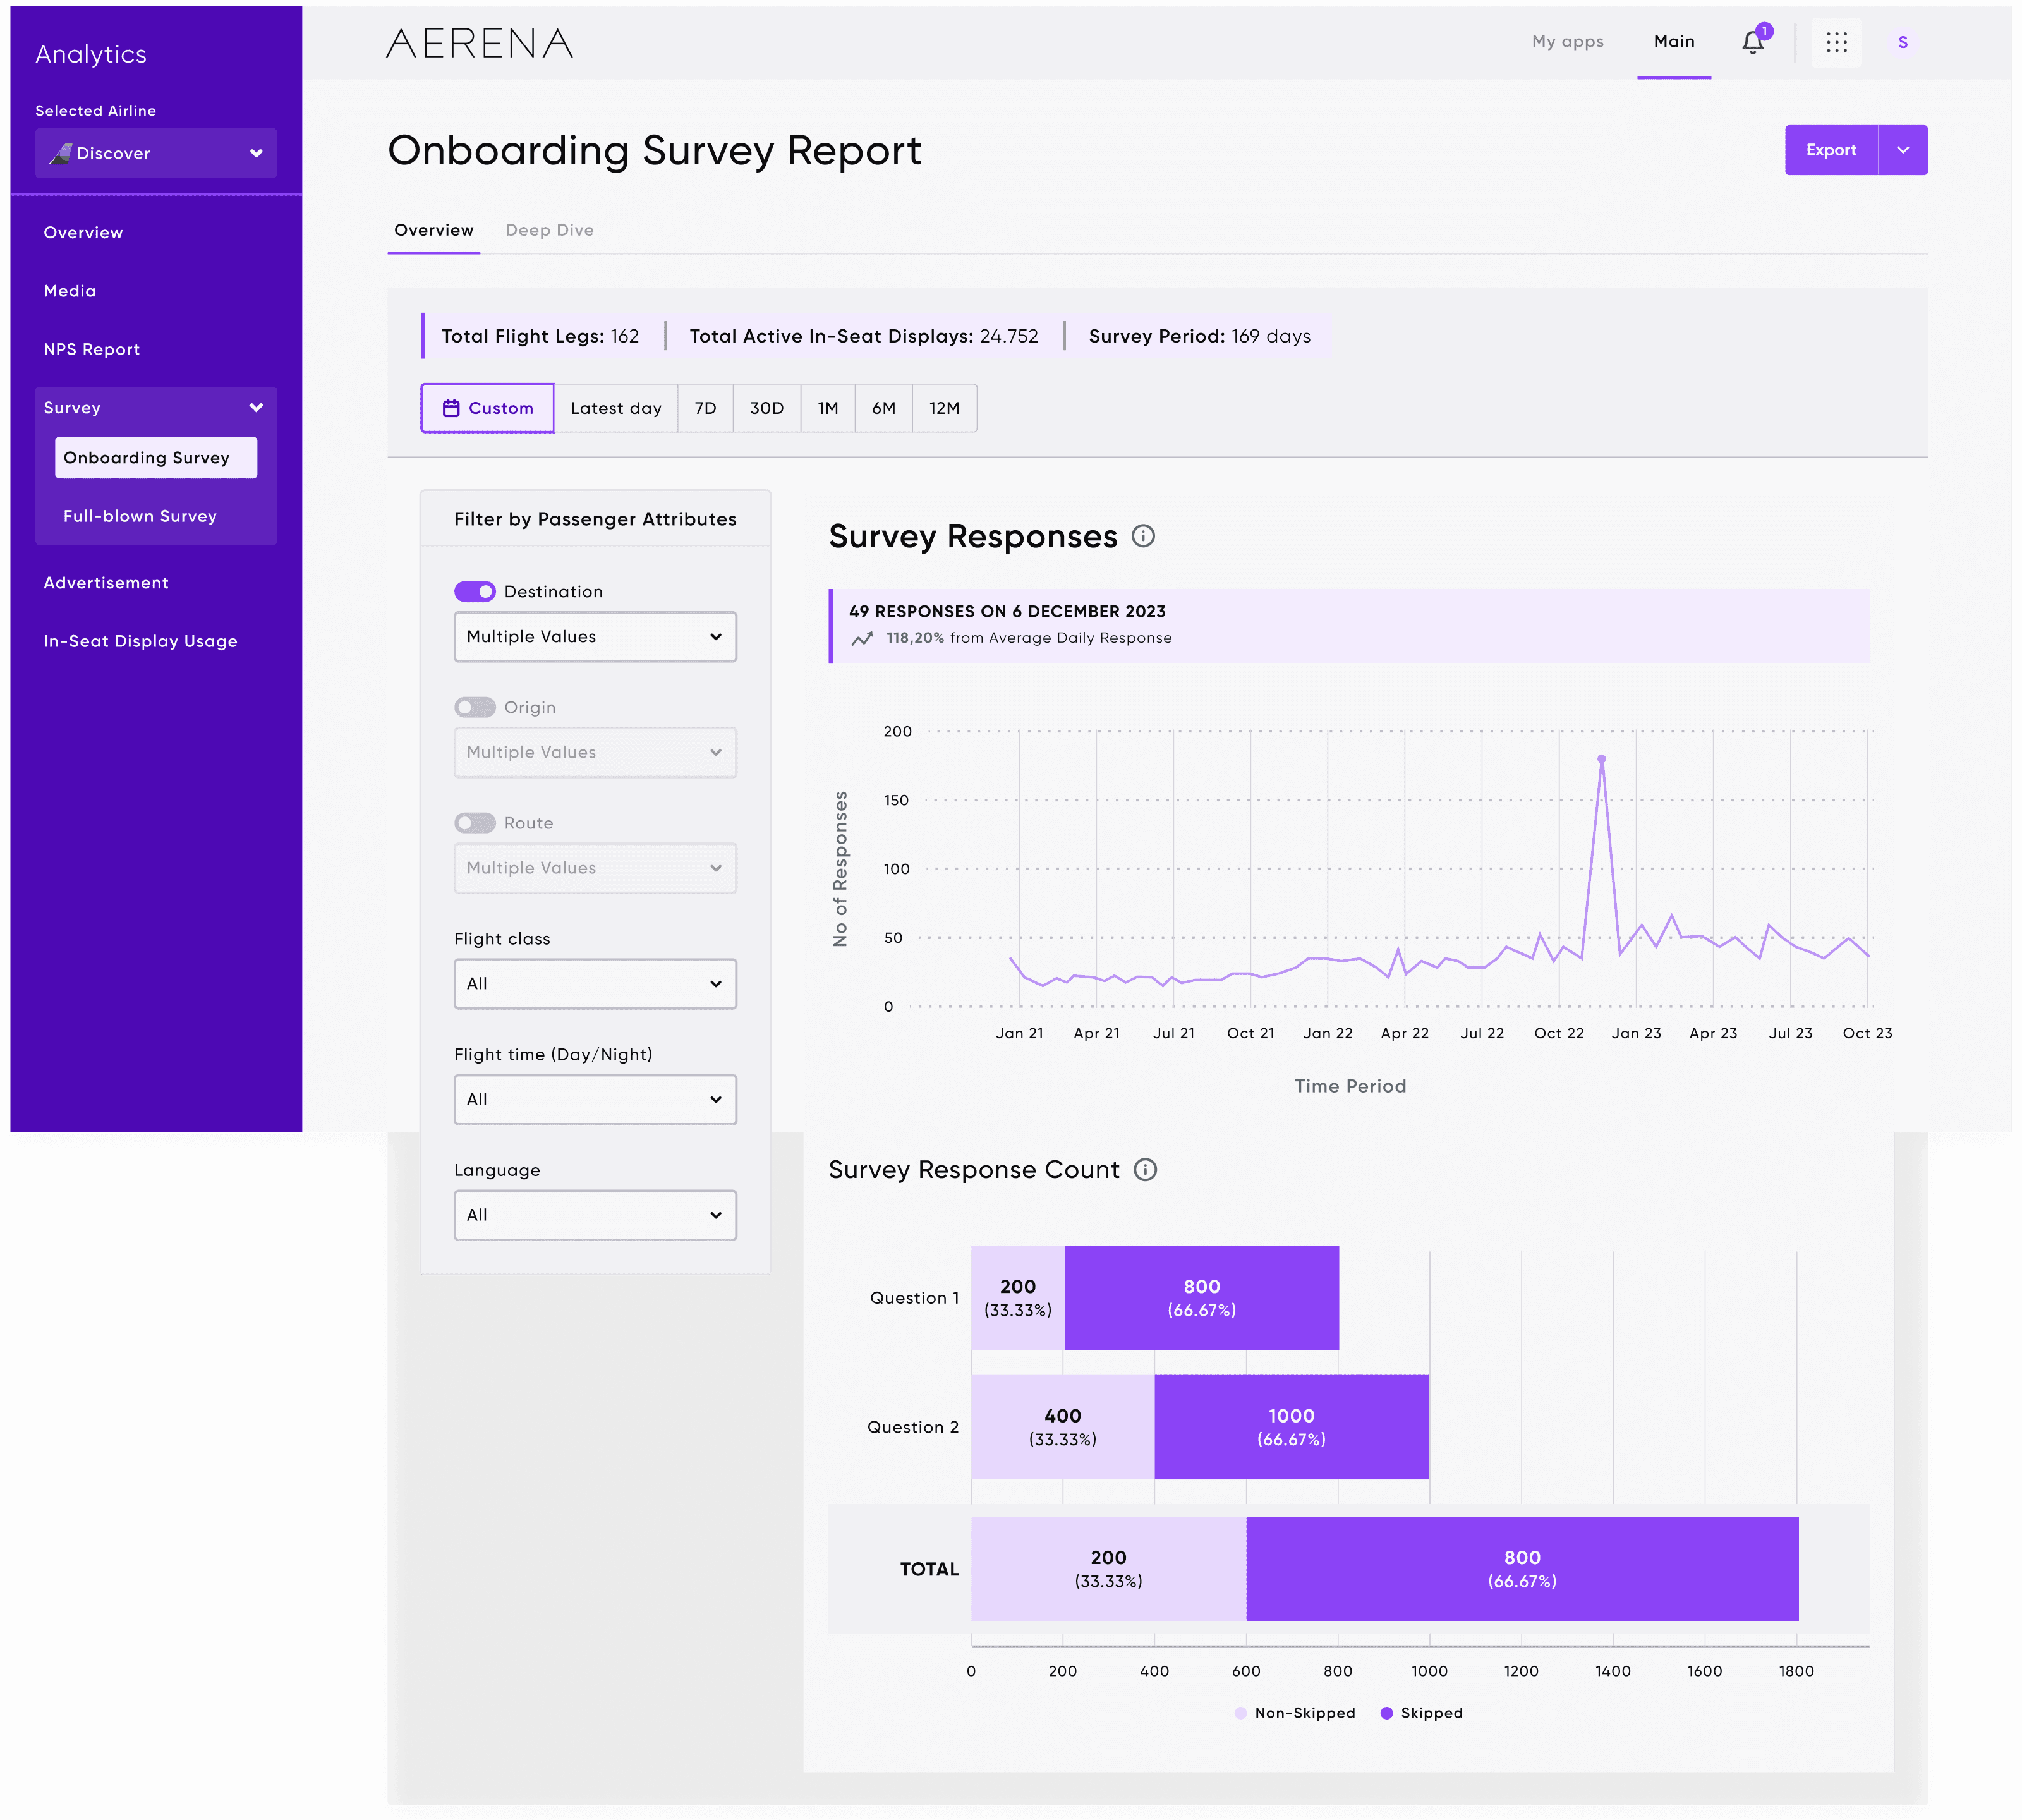Open the apps grid menu icon
The height and width of the screenshot is (1820, 2022).
point(1836,42)
